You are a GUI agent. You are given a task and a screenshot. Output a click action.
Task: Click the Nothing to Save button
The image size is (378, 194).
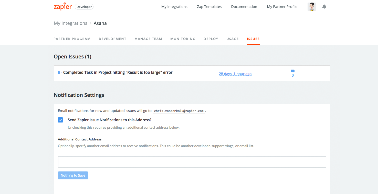pos(73,176)
